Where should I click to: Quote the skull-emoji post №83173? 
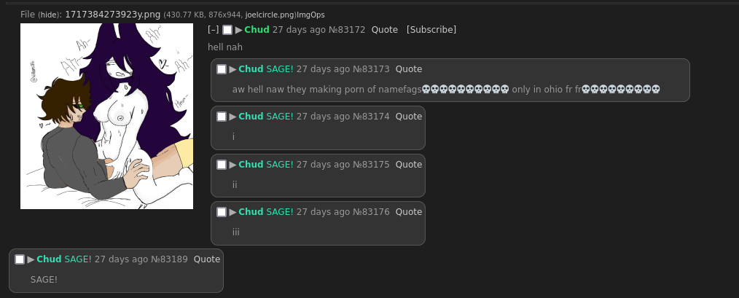coord(409,69)
